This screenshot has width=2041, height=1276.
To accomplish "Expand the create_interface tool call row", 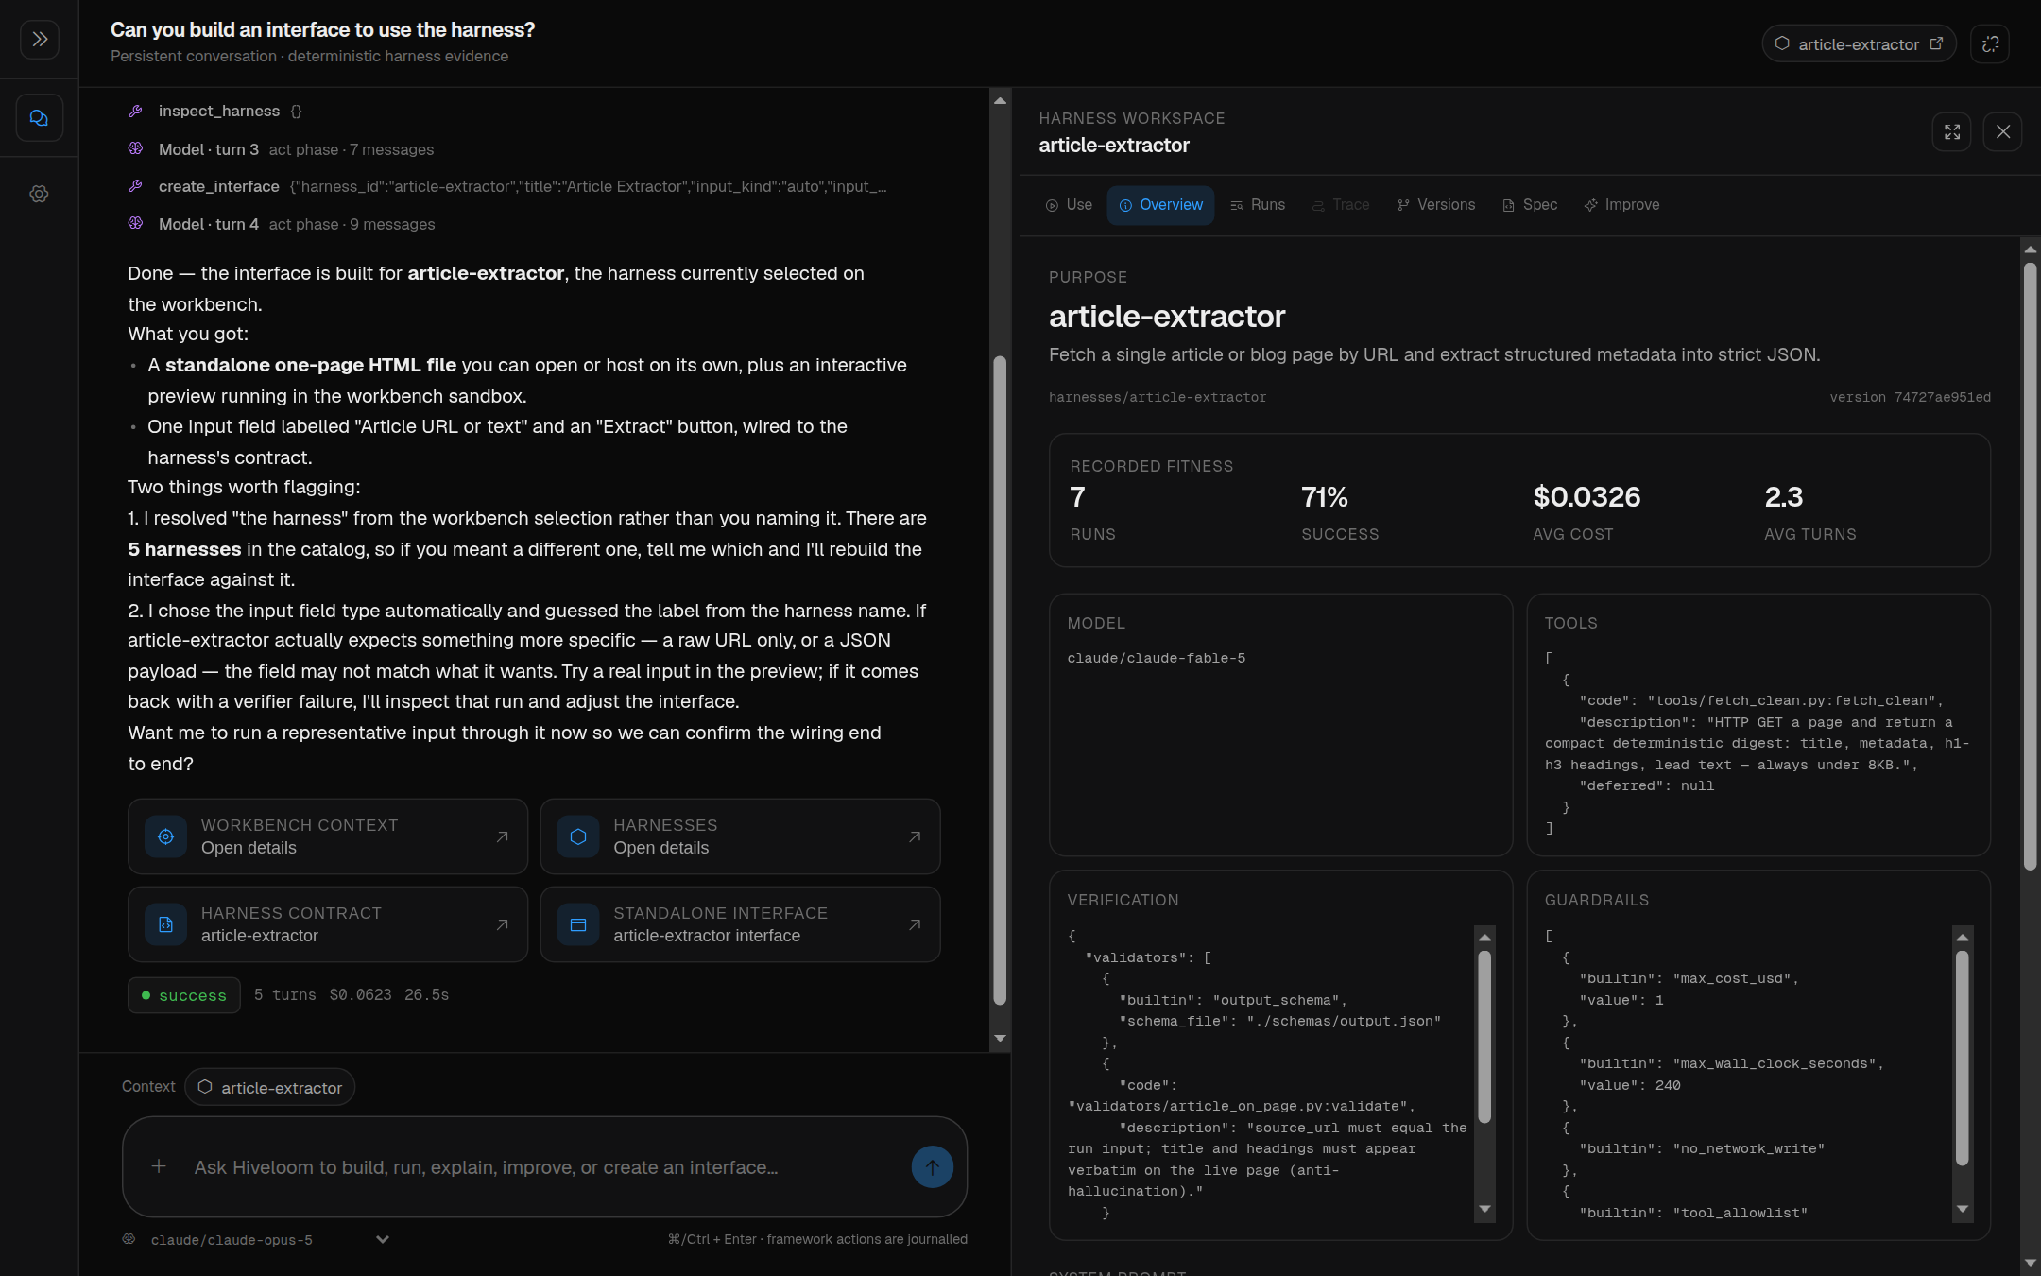I will pos(508,186).
